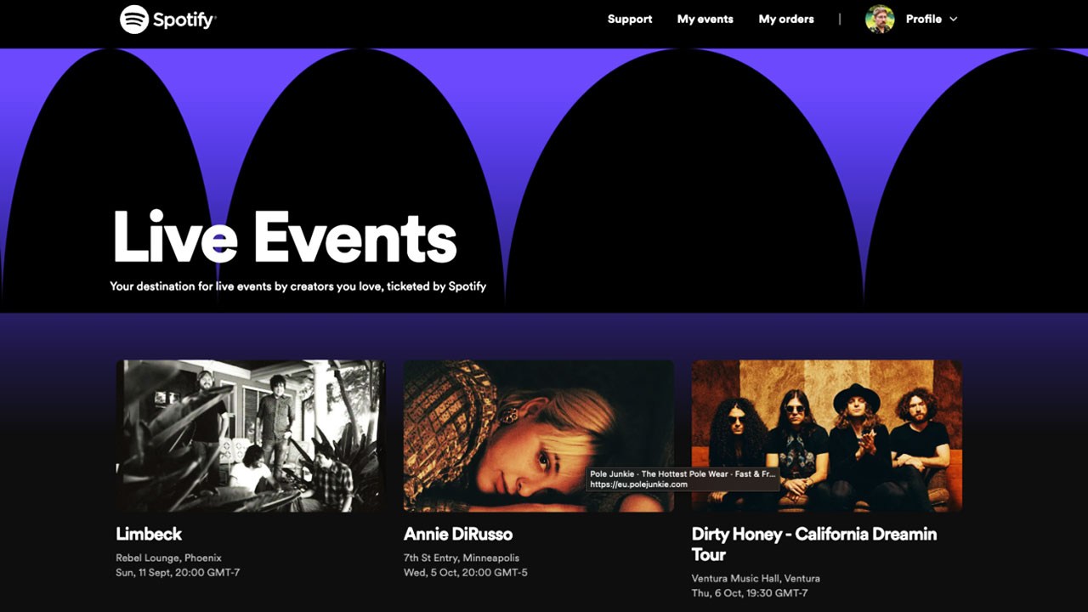Screen dimensions: 1088x612
Task: Click the Dirty Honey band photo
Action: coord(826,434)
